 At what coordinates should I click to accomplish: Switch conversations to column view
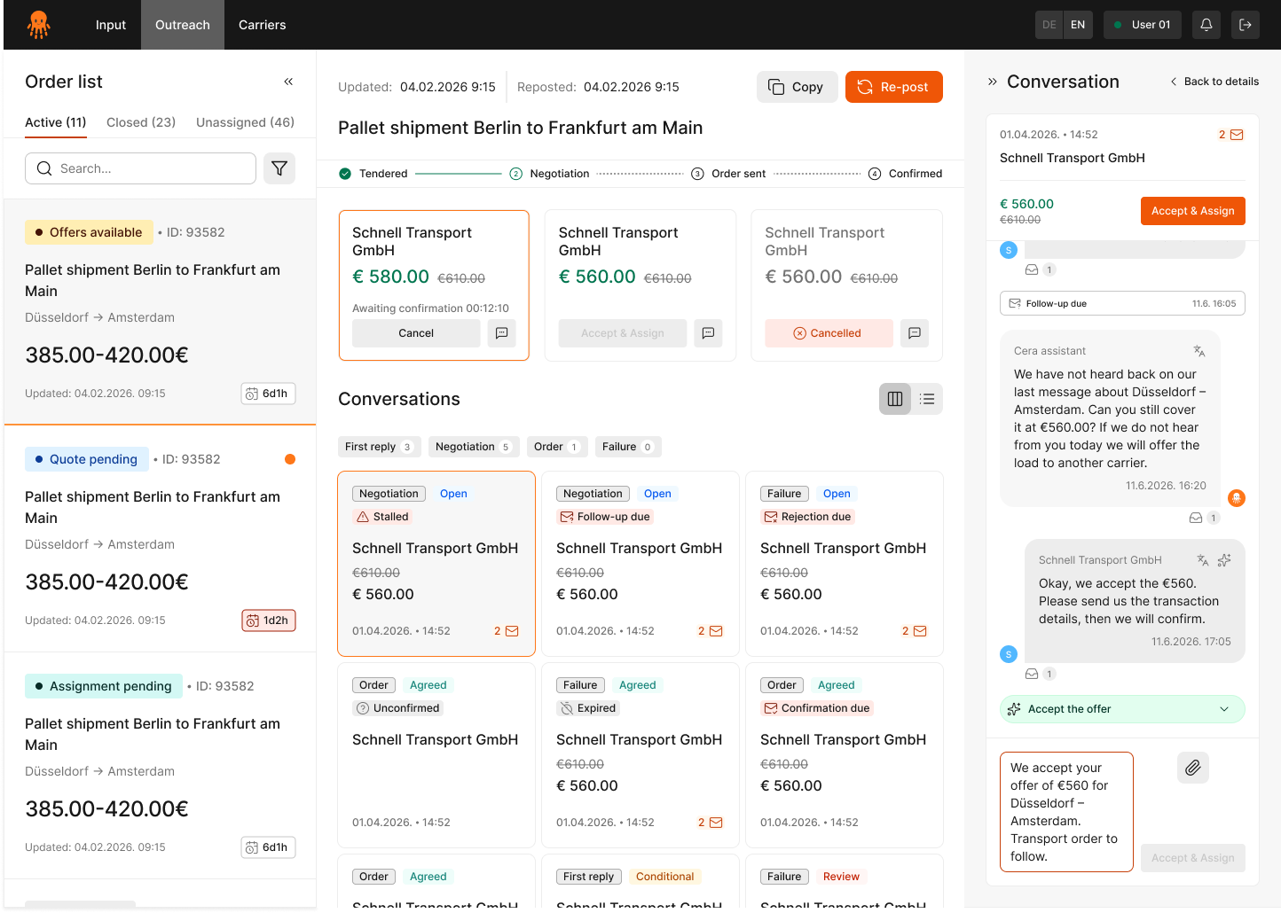pos(895,399)
